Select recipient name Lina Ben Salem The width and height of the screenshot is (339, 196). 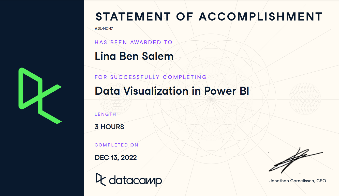[x=134, y=56]
